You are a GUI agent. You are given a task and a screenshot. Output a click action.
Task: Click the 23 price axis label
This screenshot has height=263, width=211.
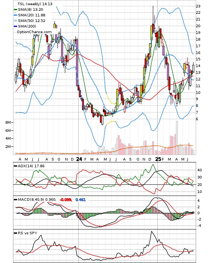pos(198,6)
